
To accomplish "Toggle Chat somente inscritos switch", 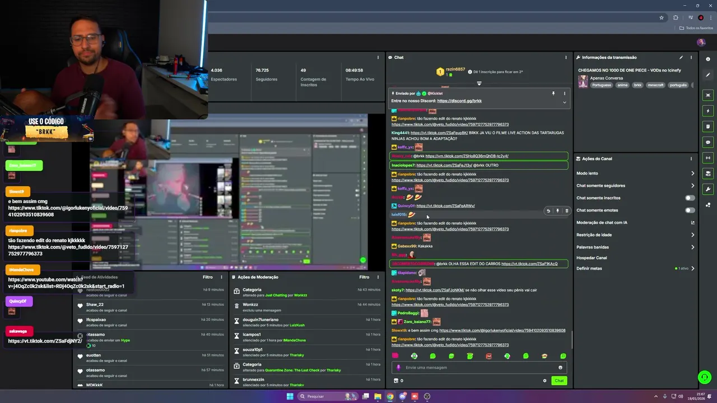I will 690,198.
